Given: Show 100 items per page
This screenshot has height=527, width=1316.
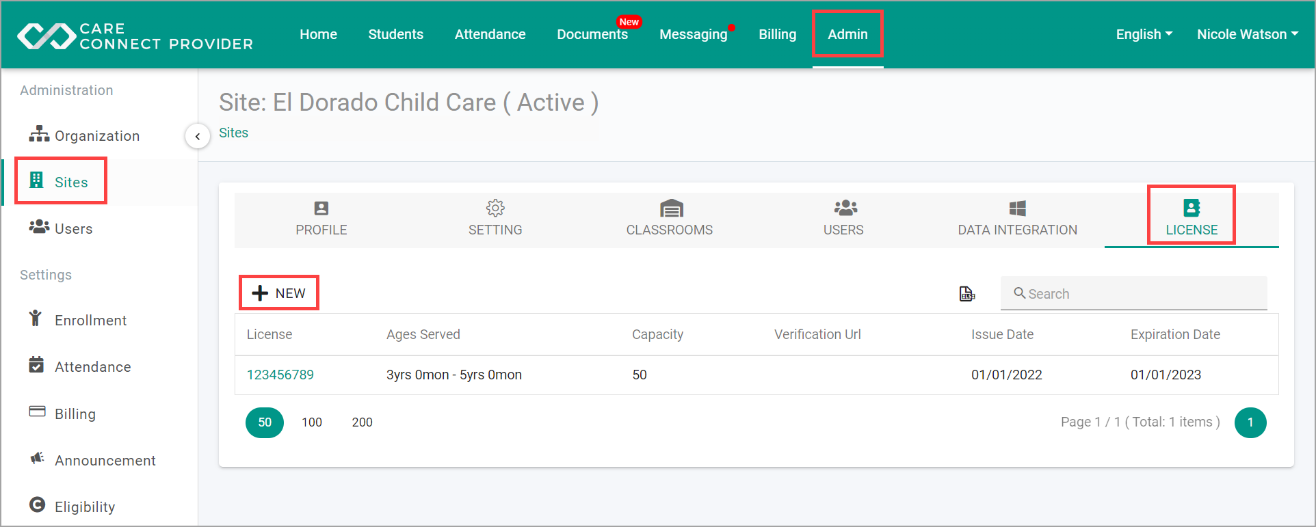Looking at the screenshot, I should 312,422.
